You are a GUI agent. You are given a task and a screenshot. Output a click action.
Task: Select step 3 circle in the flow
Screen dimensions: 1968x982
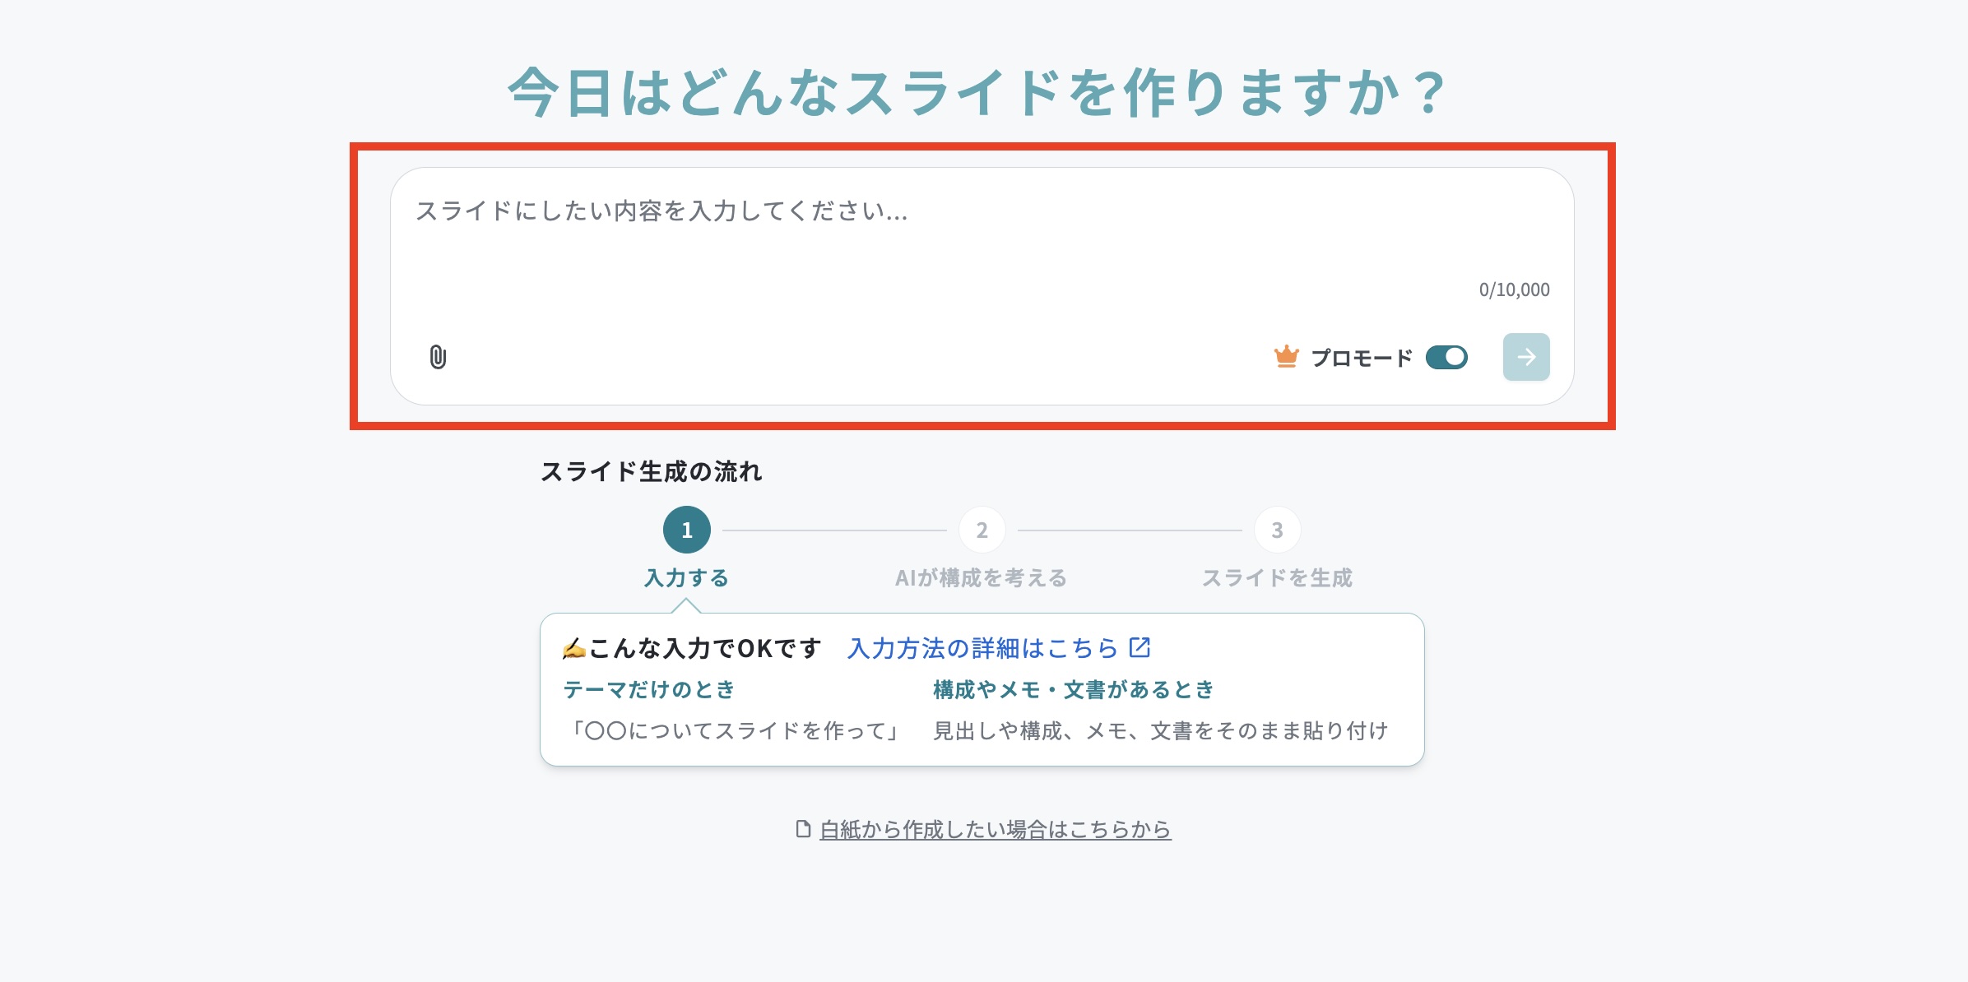pos(1278,530)
